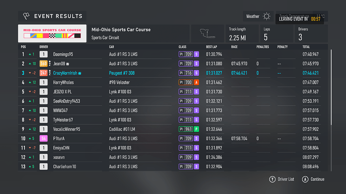Select the highlighted CrazyNornIrish row
Image resolution: width=346 pixels, height=194 pixels.
click(x=173, y=73)
